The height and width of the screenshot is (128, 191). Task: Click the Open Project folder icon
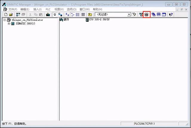[11, 15]
